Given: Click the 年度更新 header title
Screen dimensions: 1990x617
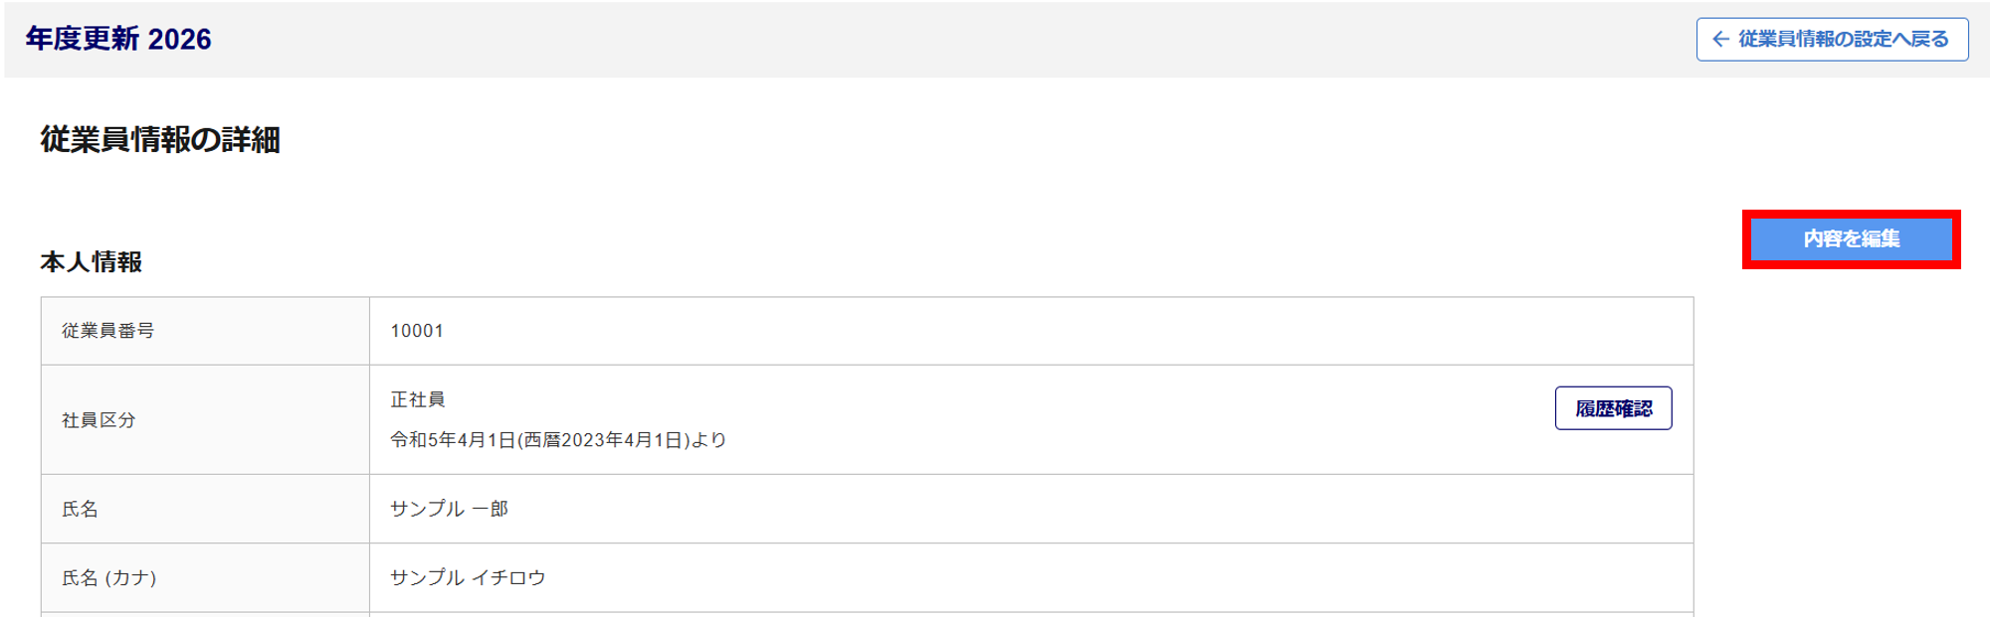Looking at the screenshot, I should [83, 39].
